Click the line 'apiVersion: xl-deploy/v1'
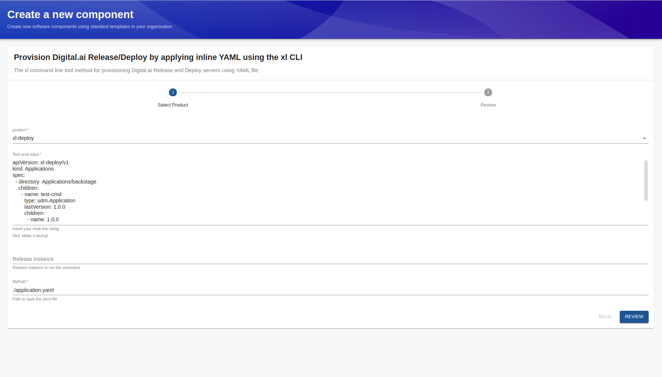662x377 pixels. (x=41, y=162)
